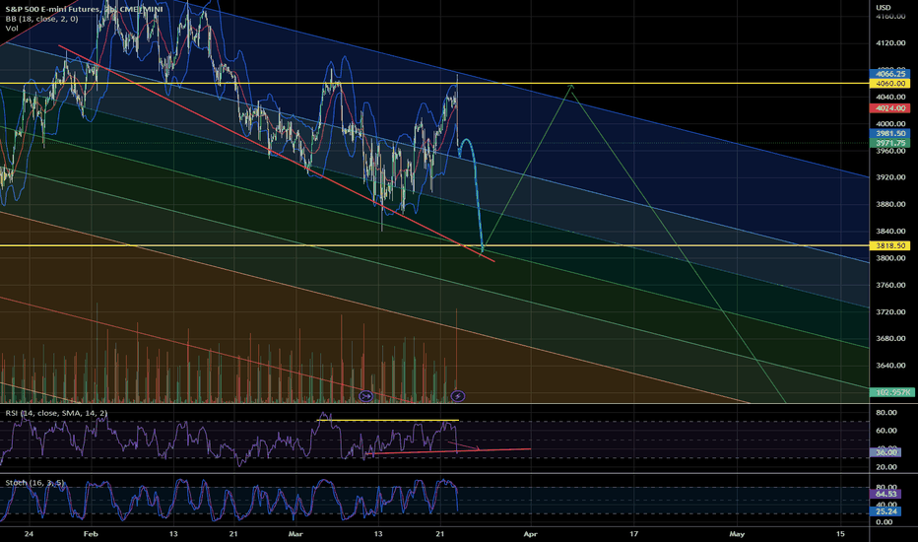Click the 3720.00 price scale value
The image size is (918, 542).
coord(890,312)
